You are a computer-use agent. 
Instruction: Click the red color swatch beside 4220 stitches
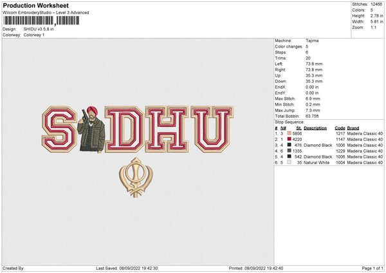(289, 139)
